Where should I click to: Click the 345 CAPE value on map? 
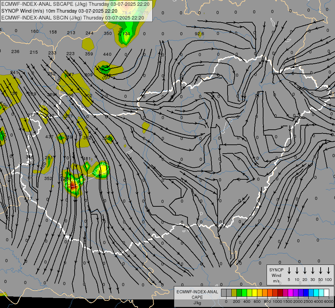tap(29, 157)
